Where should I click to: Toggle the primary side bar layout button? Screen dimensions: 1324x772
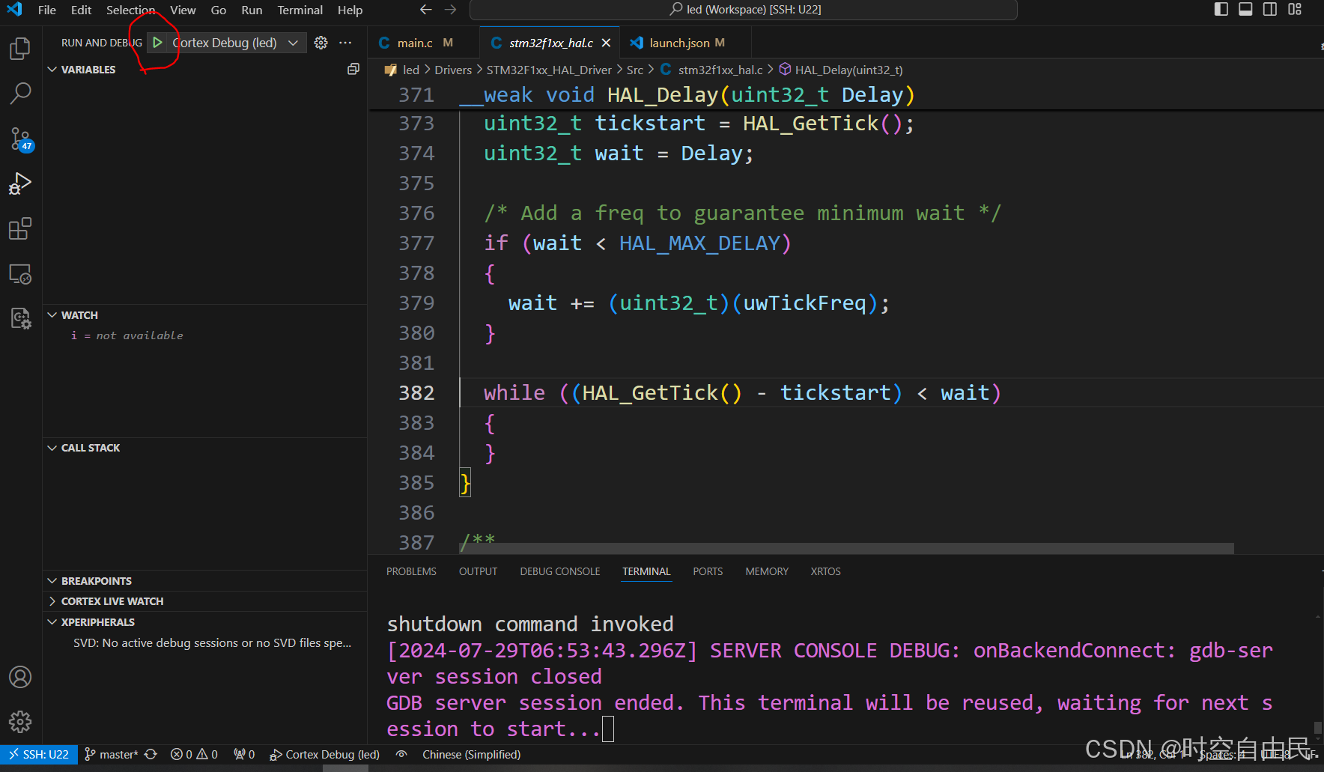click(x=1221, y=10)
